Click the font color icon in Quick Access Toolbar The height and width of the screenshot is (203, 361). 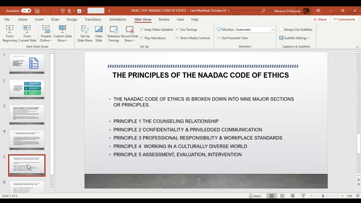point(79,11)
